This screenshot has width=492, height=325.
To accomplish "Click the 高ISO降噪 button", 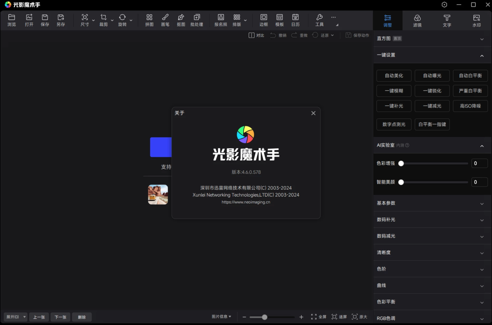I will point(470,106).
